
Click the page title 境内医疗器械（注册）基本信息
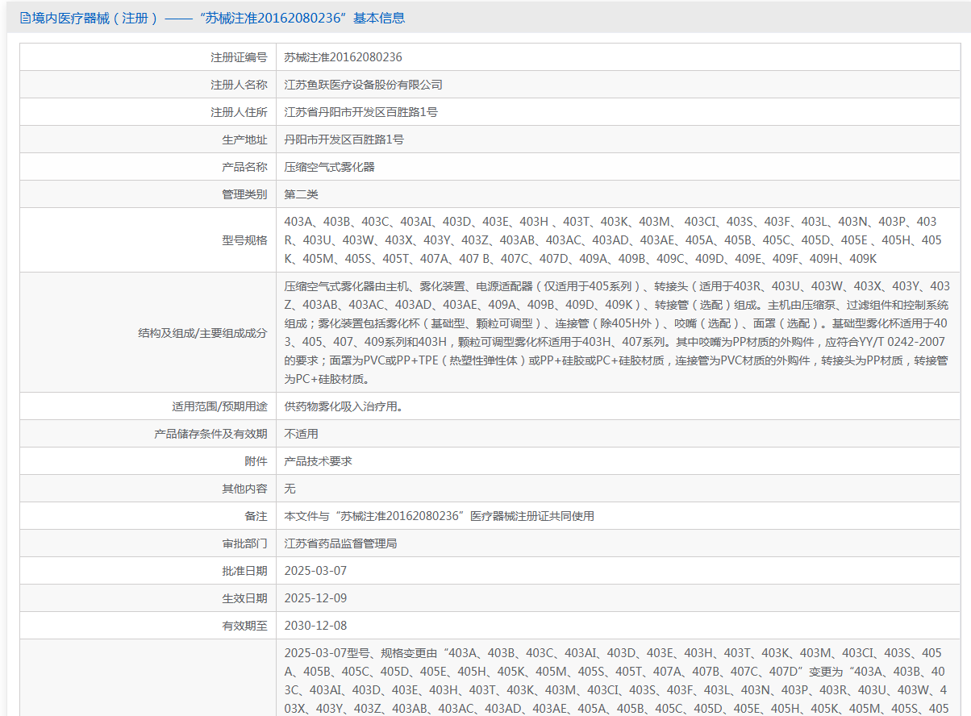(x=218, y=18)
